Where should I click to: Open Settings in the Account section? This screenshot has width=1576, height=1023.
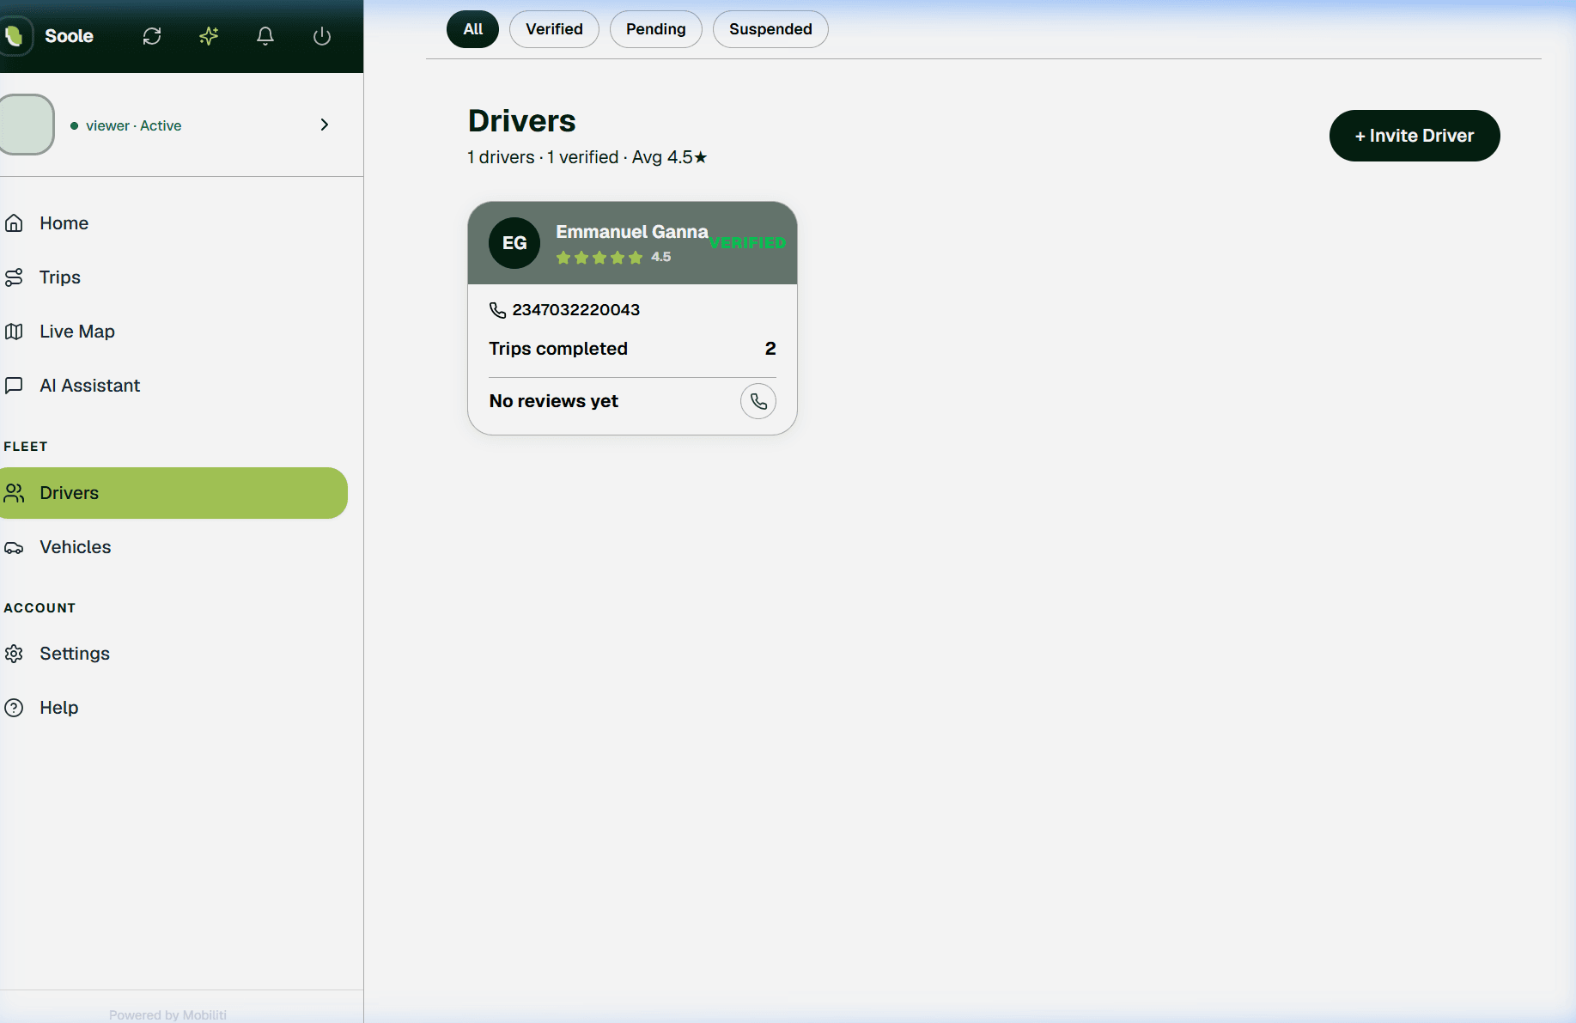(x=173, y=654)
